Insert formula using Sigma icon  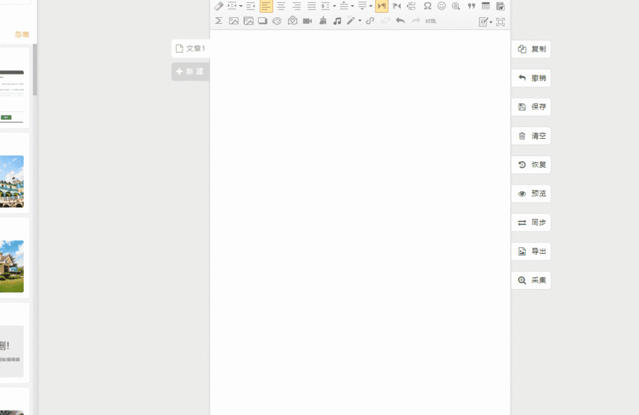click(x=219, y=21)
